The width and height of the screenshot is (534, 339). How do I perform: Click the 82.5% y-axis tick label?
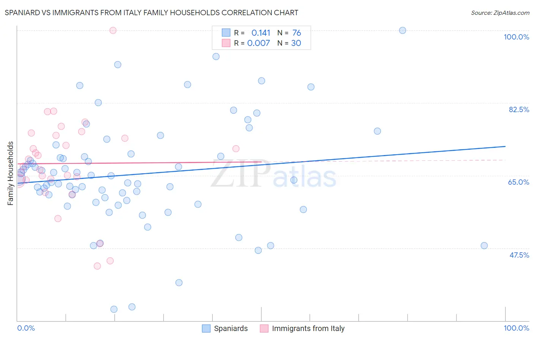pyautogui.click(x=518, y=109)
